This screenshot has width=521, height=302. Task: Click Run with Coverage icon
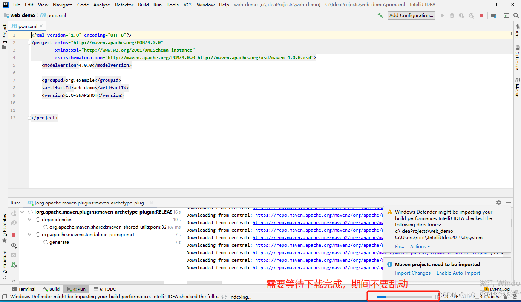point(462,15)
